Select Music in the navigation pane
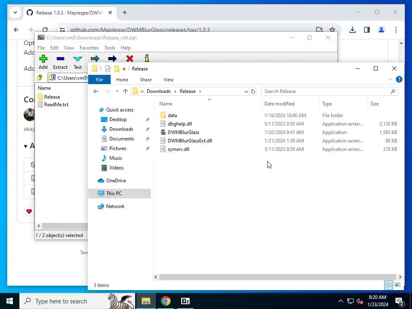This screenshot has height=309, width=412. pos(115,158)
